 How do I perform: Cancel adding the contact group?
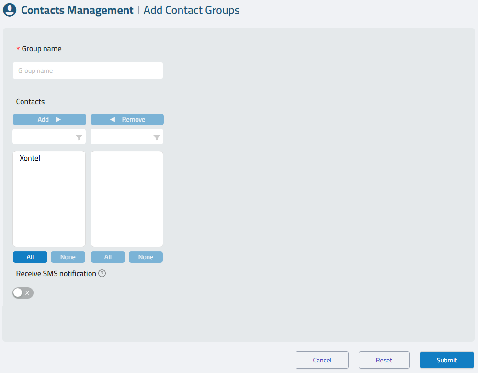[322, 360]
